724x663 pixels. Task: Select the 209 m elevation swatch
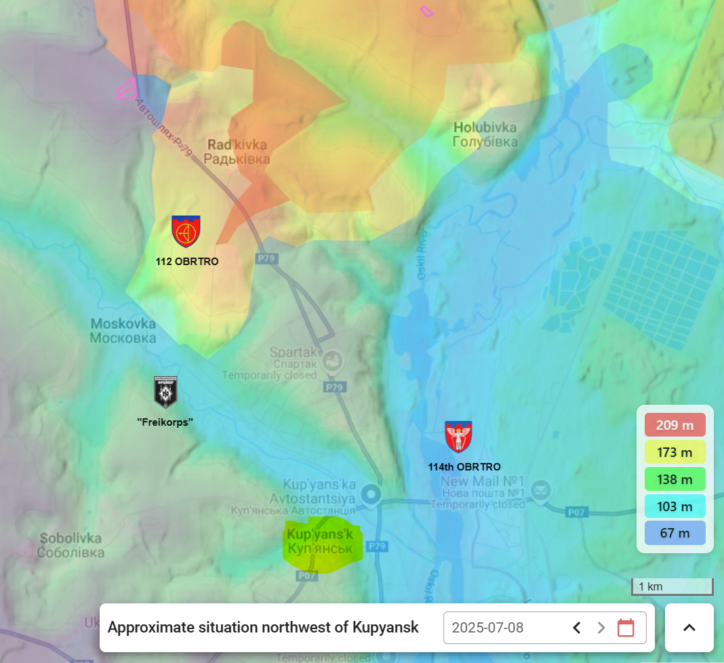coord(675,425)
